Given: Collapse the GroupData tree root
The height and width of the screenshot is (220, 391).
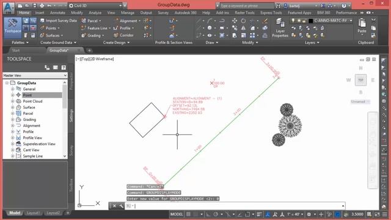Looking at the screenshot, I should [7, 83].
